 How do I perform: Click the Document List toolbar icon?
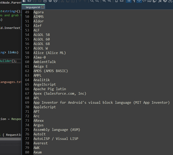click(155, 1)
